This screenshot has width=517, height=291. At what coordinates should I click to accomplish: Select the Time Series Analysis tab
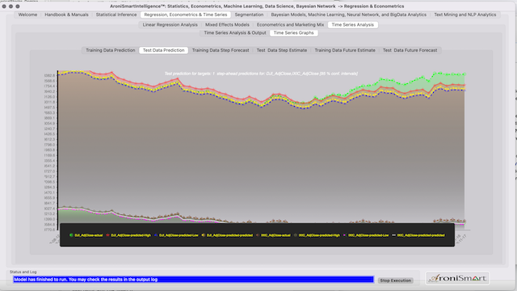click(353, 25)
